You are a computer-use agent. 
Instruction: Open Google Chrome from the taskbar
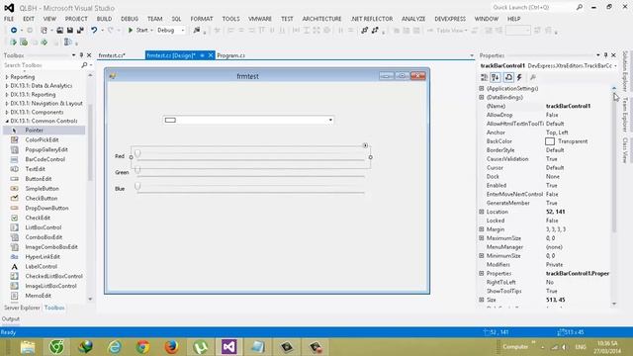click(142, 347)
